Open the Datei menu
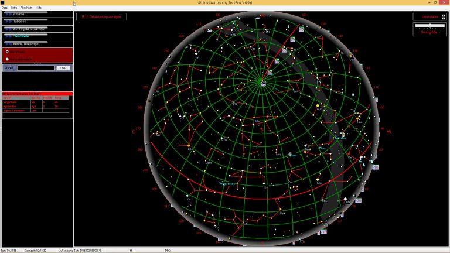This screenshot has width=450, height=253. tap(5, 8)
